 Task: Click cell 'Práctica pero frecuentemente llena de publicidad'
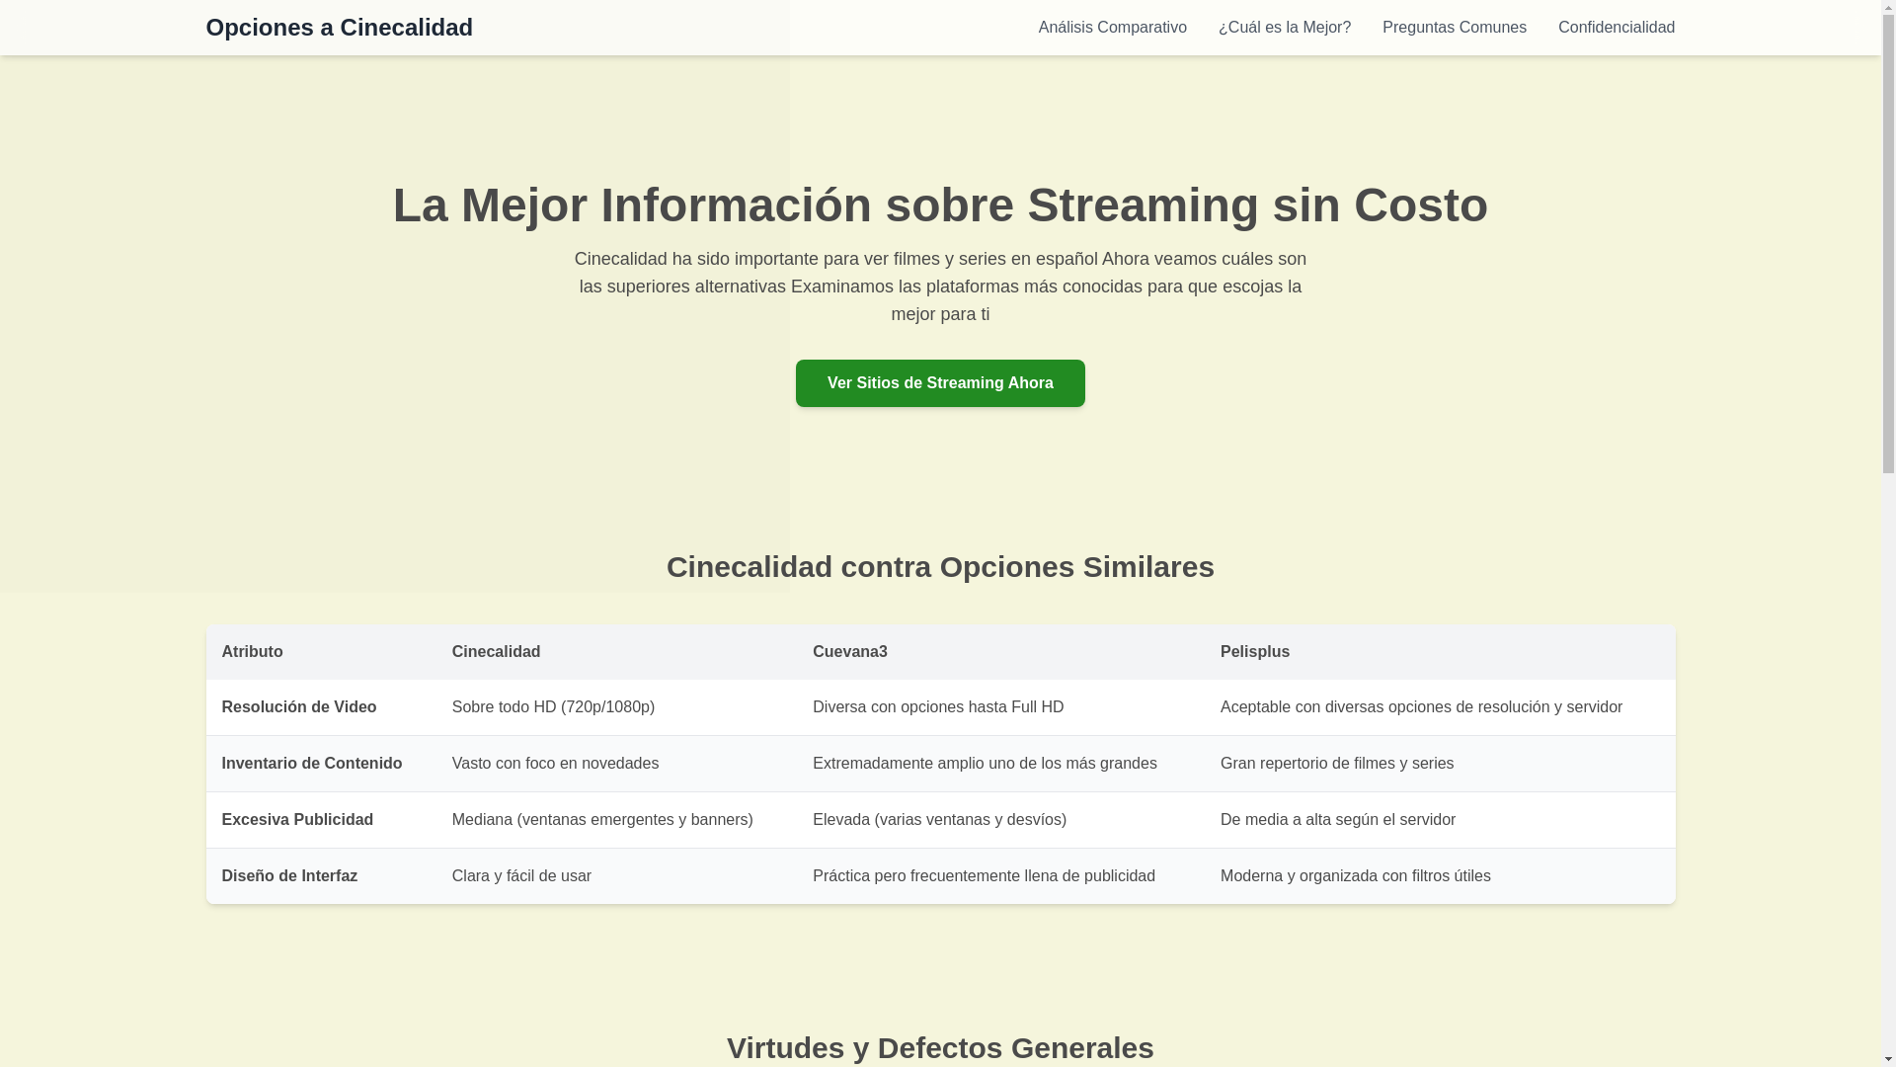click(1000, 876)
